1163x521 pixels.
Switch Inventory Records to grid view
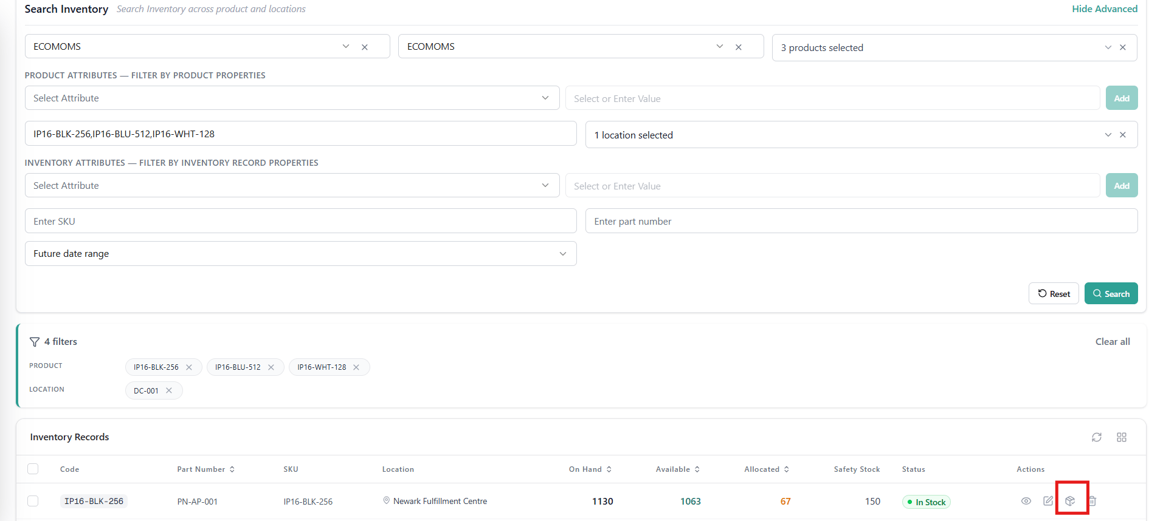[1122, 437]
